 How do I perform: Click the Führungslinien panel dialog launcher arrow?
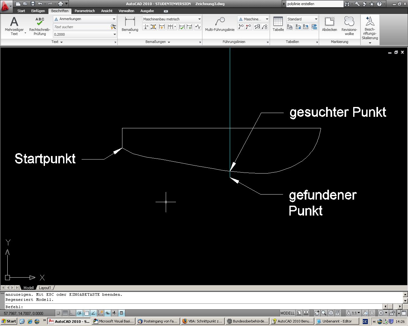(x=267, y=42)
